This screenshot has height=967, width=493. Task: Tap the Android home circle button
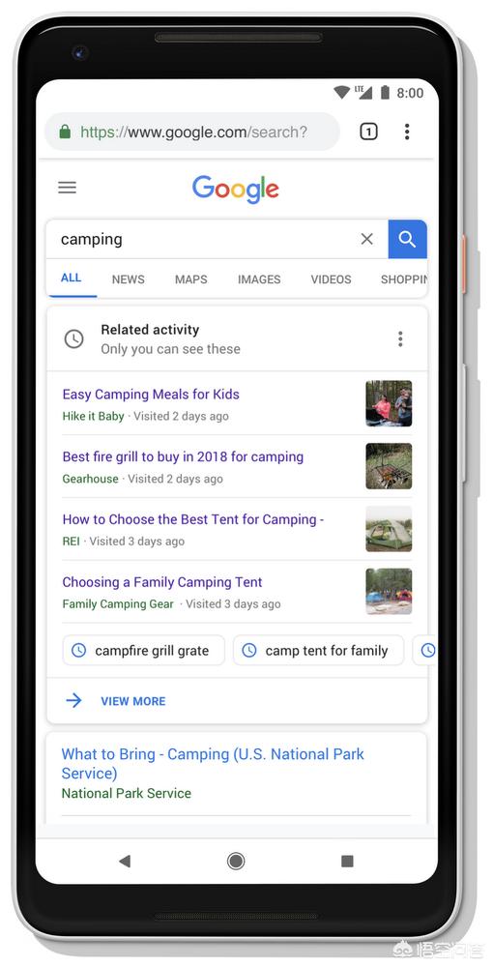coord(236,861)
